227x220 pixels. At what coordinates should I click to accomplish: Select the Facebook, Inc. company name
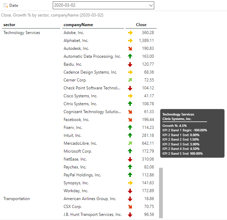pyautogui.click(x=77, y=120)
